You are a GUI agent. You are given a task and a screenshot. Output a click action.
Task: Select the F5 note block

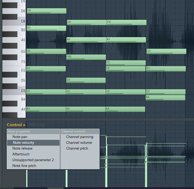[126, 63]
